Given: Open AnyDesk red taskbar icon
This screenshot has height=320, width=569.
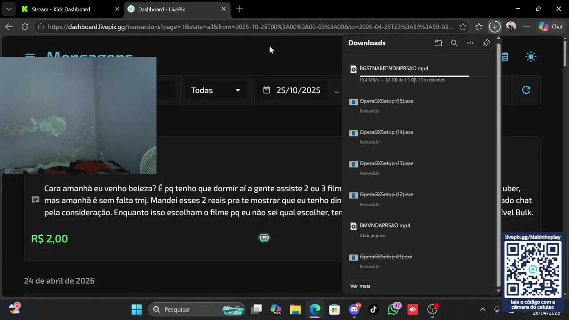Looking at the screenshot, I should click(x=413, y=309).
